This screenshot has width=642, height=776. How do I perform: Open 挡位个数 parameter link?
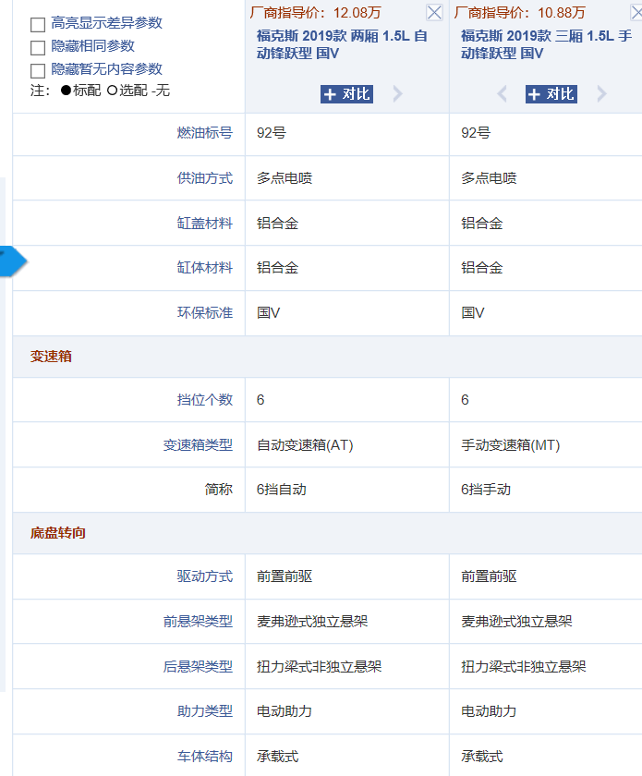point(205,399)
